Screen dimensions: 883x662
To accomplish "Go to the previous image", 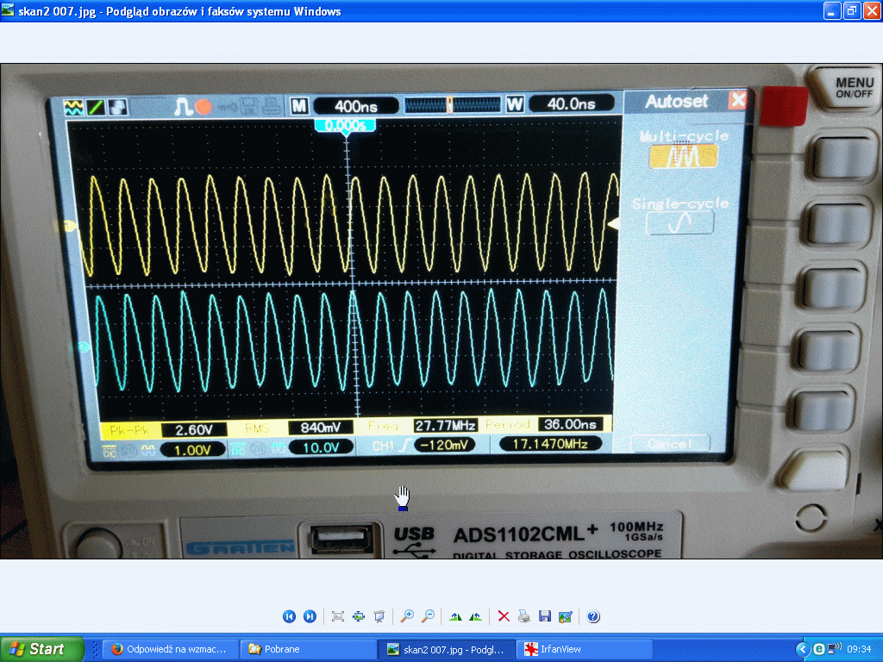I will tap(290, 616).
